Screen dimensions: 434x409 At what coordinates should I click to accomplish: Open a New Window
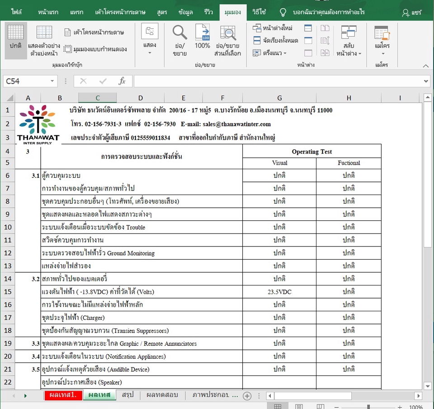[273, 28]
